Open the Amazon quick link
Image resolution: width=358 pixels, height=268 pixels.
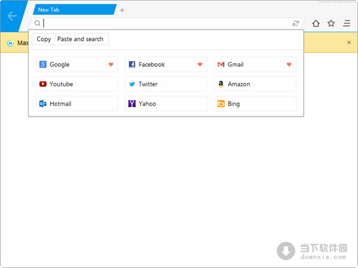point(255,84)
